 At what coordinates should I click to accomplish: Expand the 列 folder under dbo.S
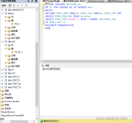(6, 17)
